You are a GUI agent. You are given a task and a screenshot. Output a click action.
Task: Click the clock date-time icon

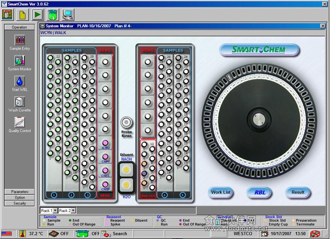pos(264,234)
